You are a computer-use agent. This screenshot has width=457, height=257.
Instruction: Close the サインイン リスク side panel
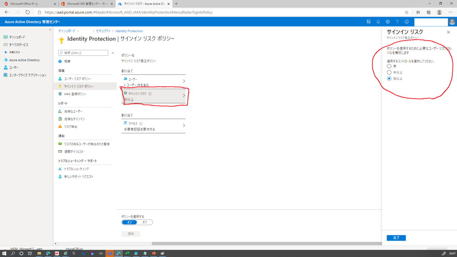[448, 32]
